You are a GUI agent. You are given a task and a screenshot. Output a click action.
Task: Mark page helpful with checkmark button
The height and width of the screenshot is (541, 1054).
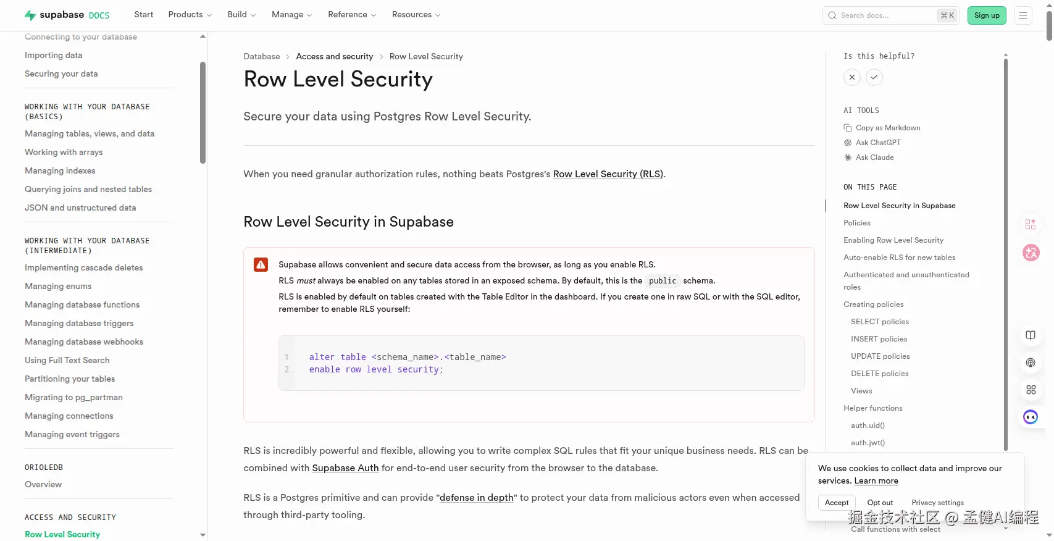pos(874,77)
